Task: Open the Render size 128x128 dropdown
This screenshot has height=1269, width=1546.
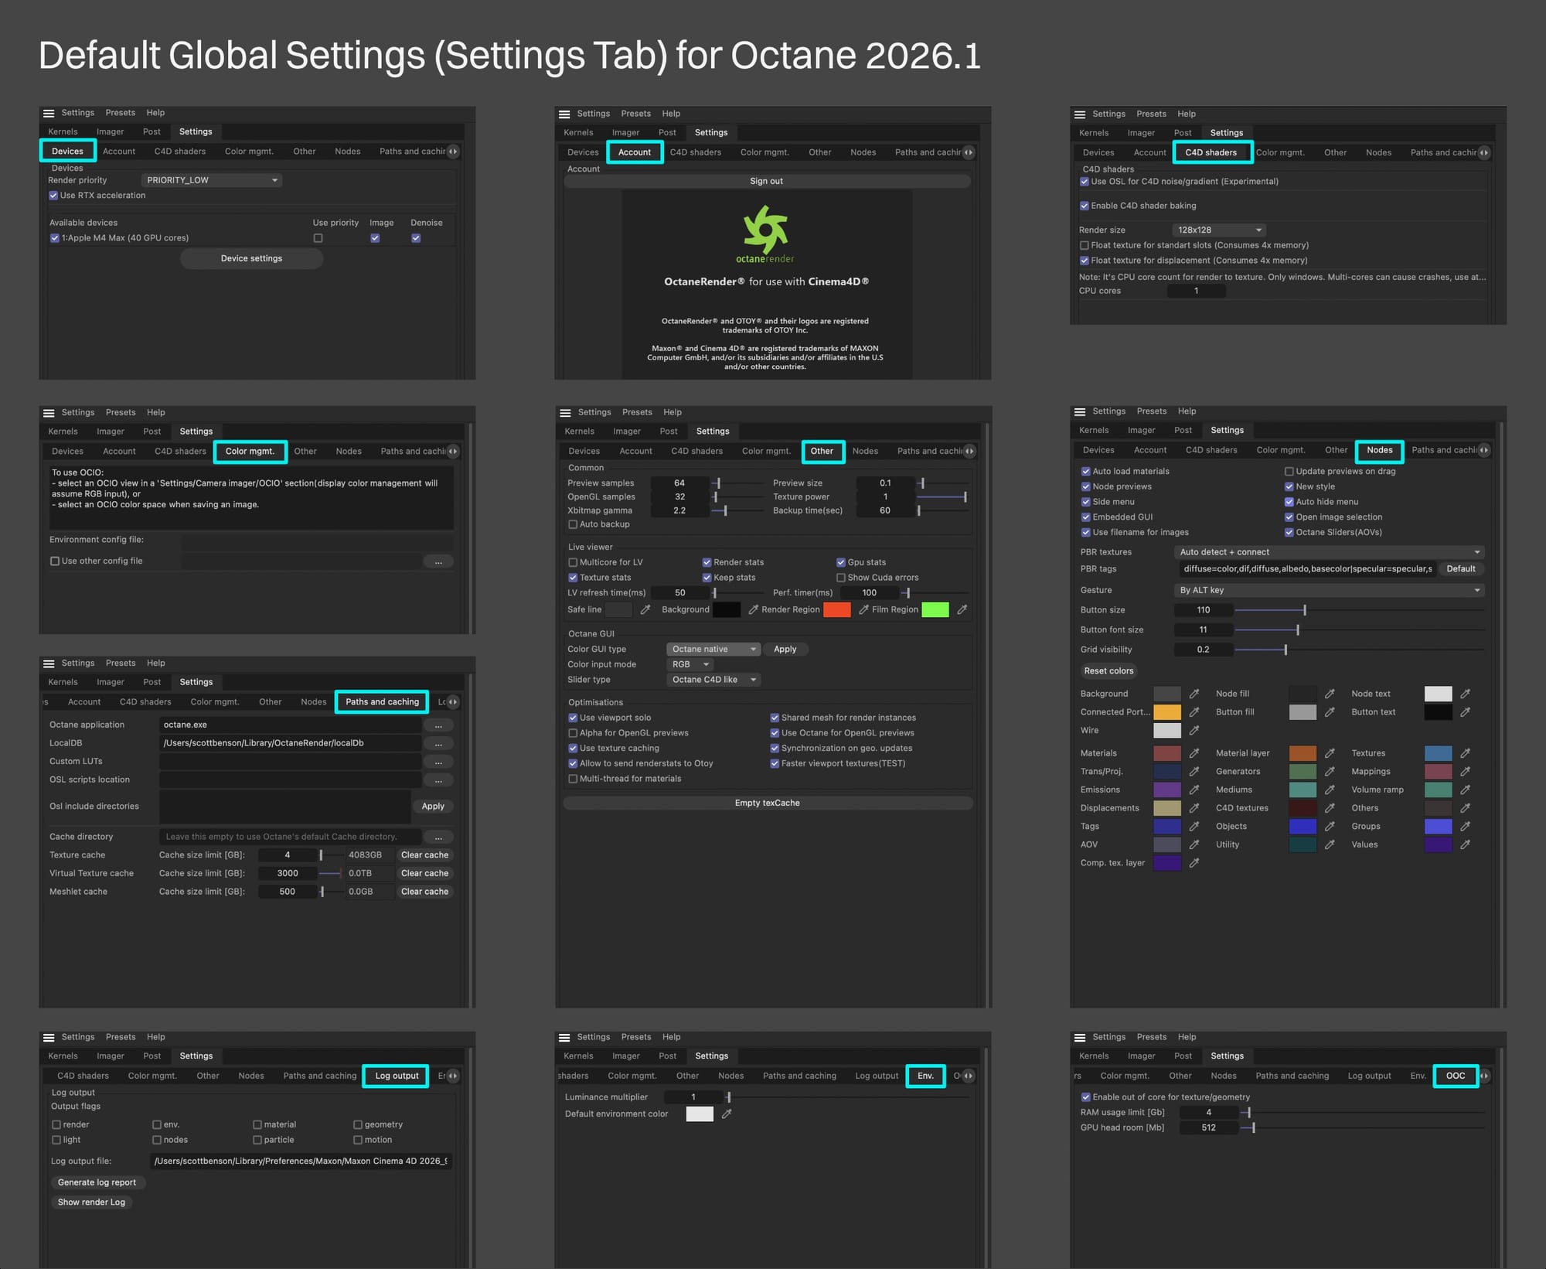Action: [x=1219, y=230]
